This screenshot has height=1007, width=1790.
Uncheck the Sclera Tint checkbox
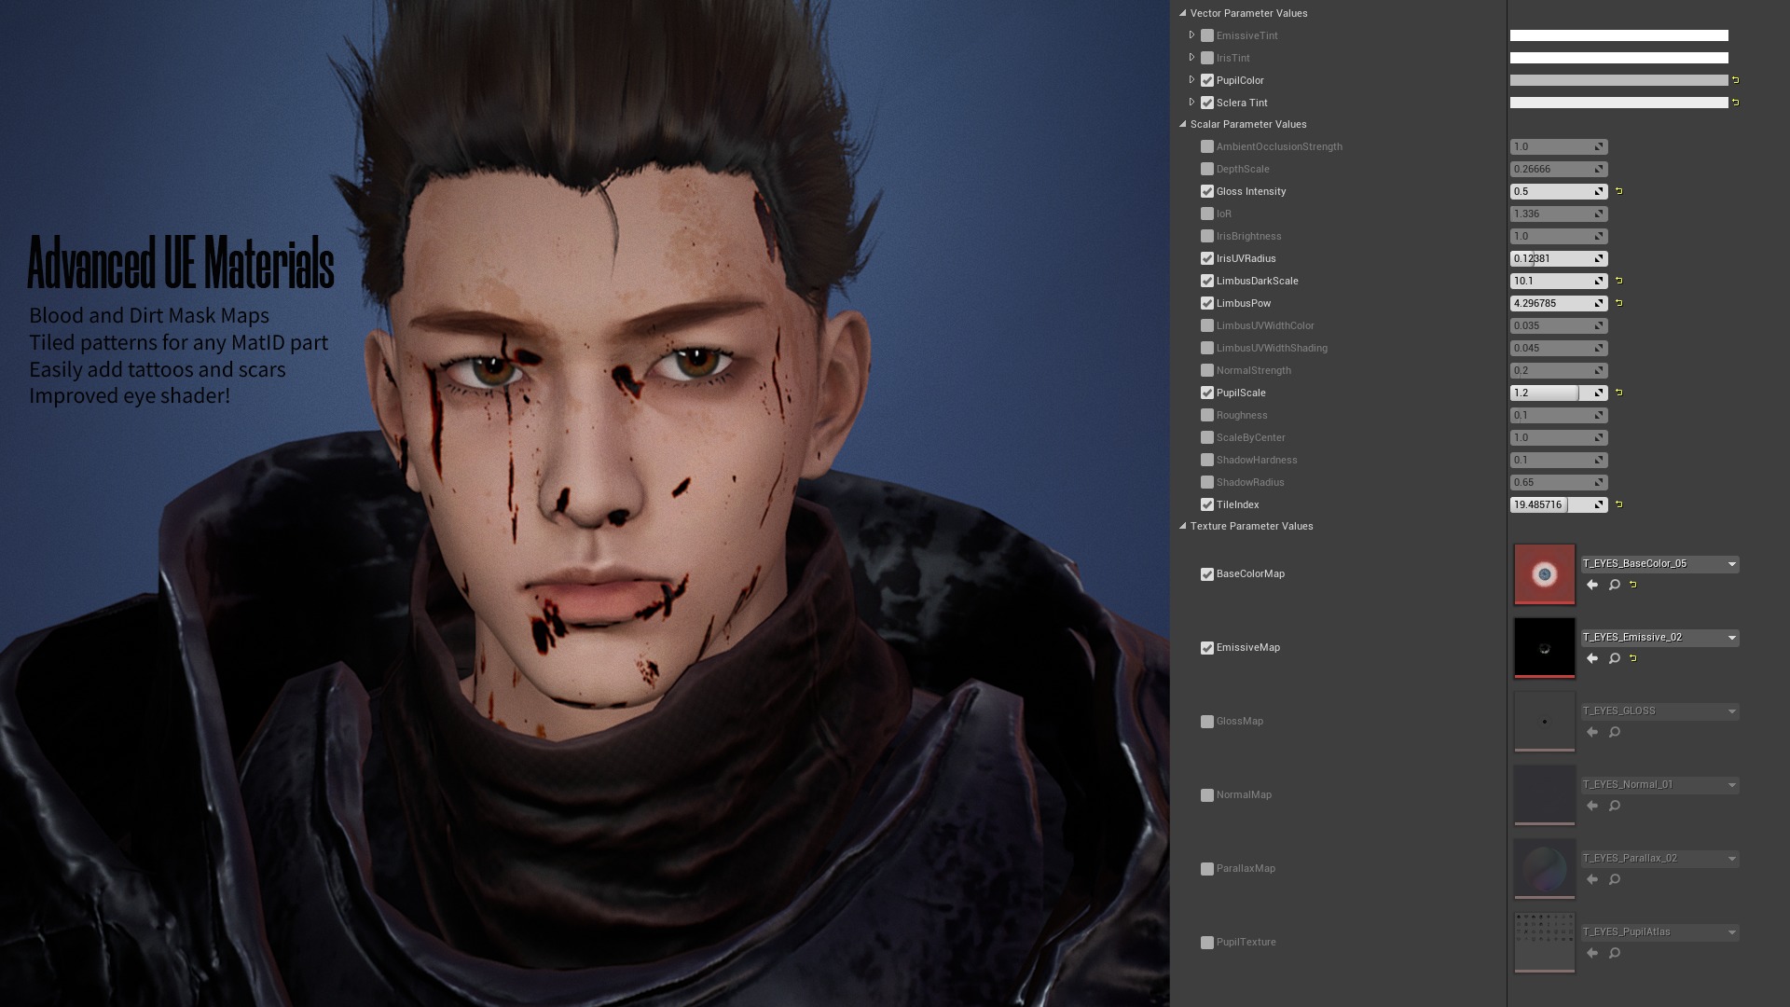tap(1207, 103)
